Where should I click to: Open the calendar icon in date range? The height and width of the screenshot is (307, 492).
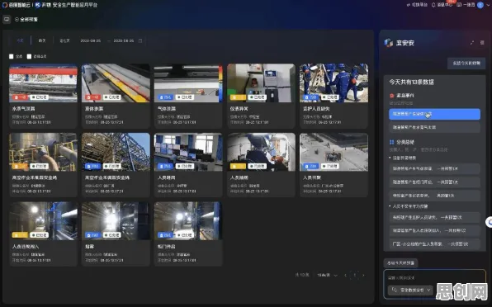140,40
